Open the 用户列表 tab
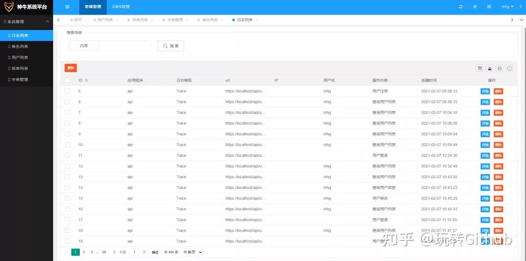526x261 pixels. pyautogui.click(x=104, y=20)
